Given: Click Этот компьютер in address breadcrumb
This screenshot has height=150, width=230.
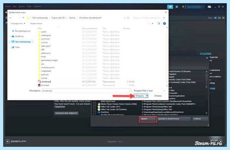Looking at the screenshot, I should (x=40, y=18).
